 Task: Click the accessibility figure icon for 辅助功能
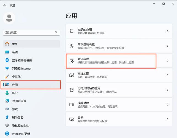tap(7, 117)
